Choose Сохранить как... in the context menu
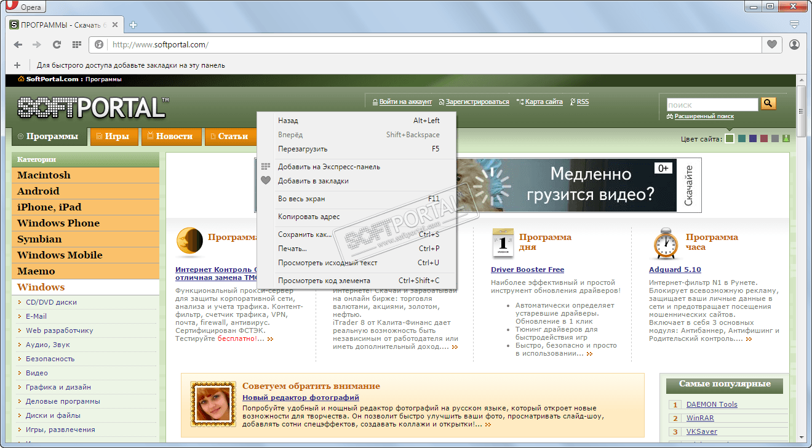 (x=356, y=234)
